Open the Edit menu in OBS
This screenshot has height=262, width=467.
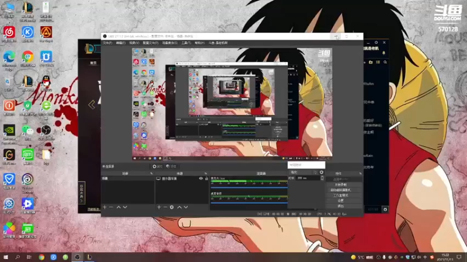121,43
